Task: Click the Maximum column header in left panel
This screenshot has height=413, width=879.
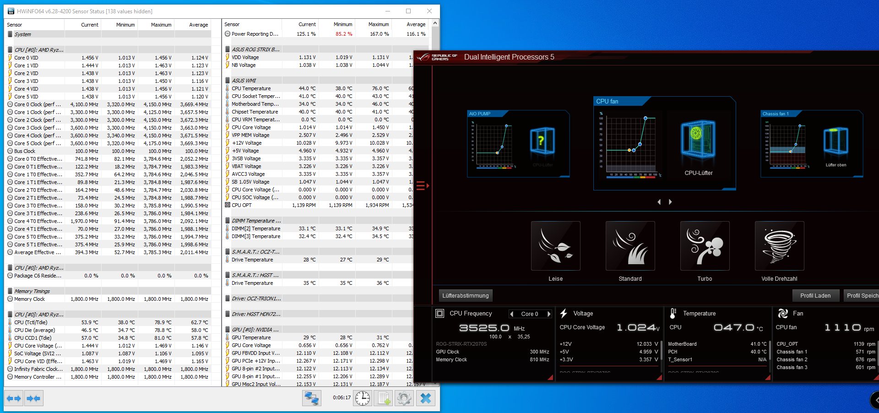Action: 161,25
